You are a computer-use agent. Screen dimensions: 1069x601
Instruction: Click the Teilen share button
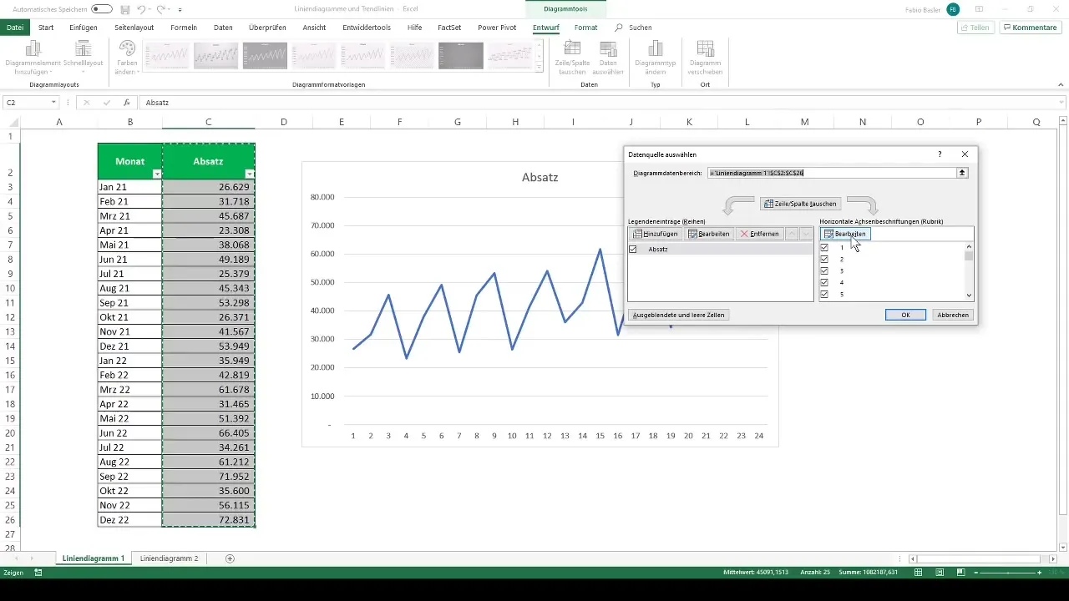click(975, 28)
